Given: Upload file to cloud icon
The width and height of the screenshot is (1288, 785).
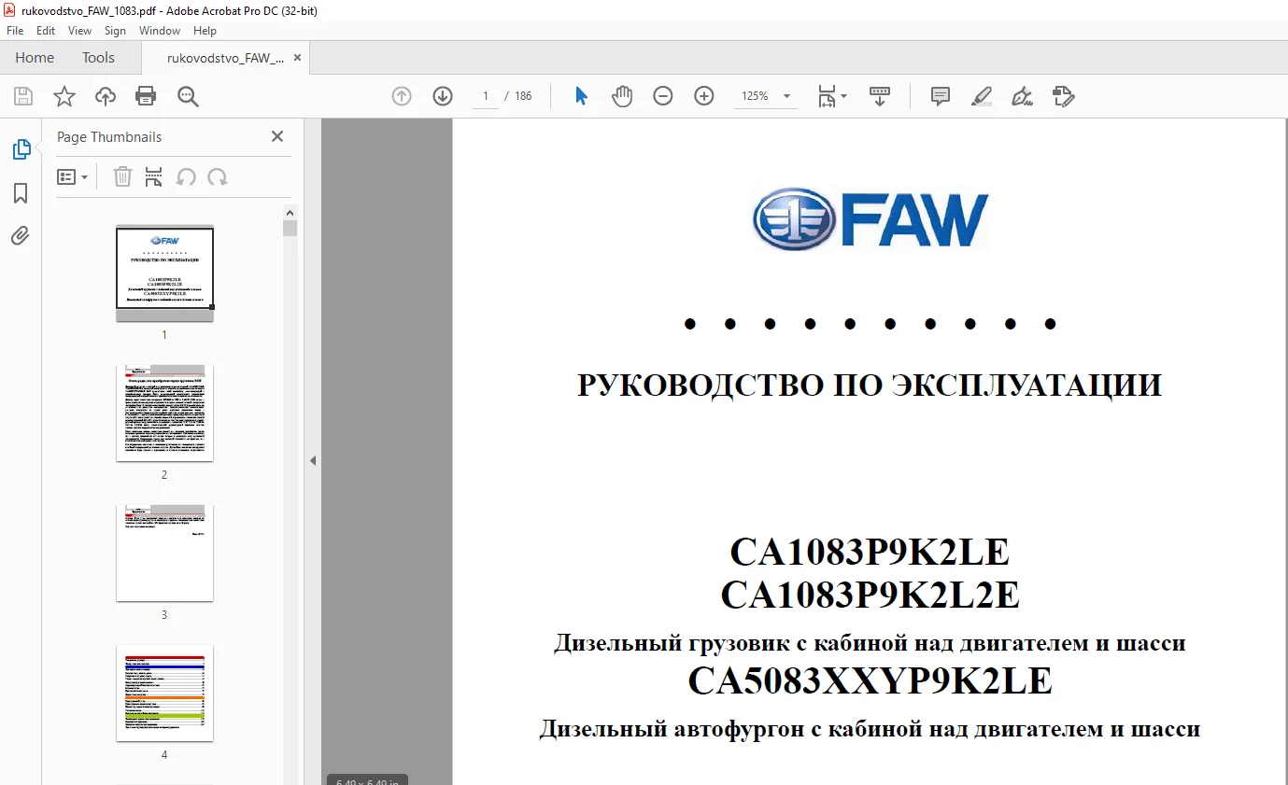Looking at the screenshot, I should click(106, 96).
